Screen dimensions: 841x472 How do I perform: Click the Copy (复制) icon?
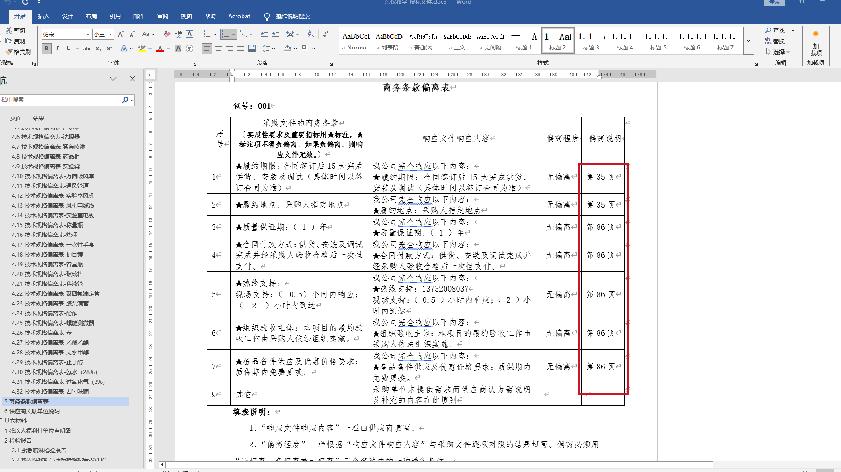pyautogui.click(x=9, y=41)
